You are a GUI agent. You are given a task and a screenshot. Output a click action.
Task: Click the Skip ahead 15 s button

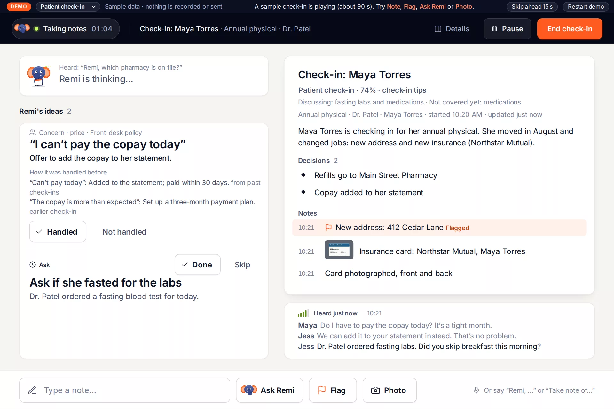pos(532,7)
